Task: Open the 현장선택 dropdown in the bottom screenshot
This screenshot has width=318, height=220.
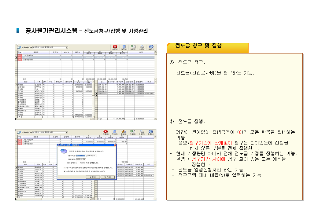Action: pyautogui.click(x=67, y=132)
